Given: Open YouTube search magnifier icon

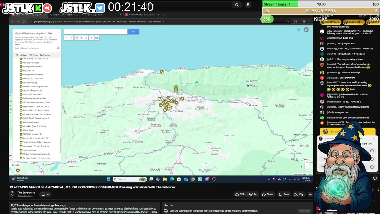Looking at the screenshot, I should pos(237,4).
